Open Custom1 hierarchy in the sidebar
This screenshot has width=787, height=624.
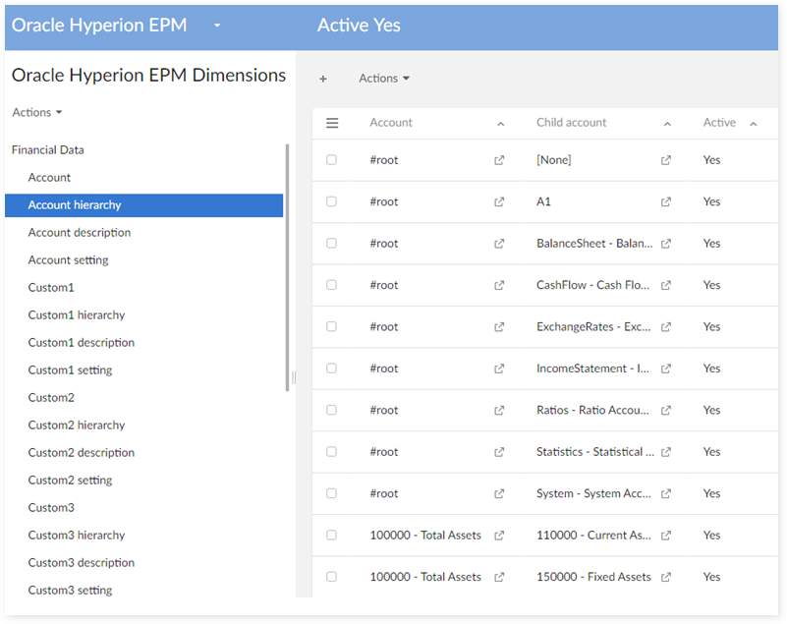coord(77,315)
